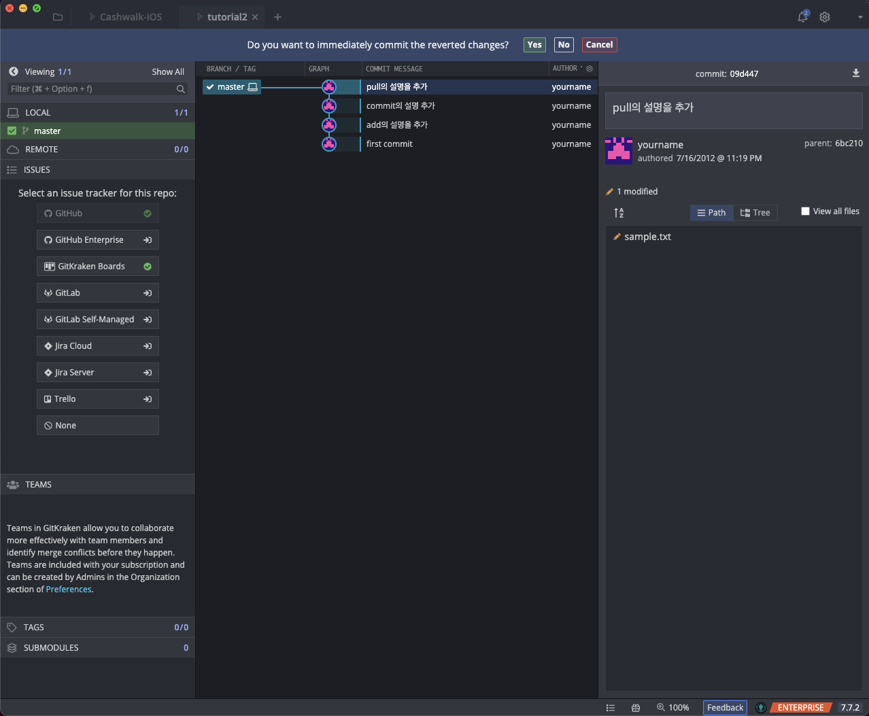Click the back arrow beside Viewing 1/1

(x=13, y=71)
